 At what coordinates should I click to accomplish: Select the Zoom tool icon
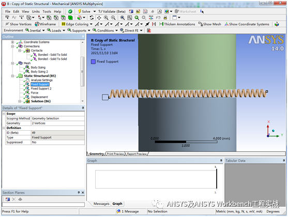pos(106,18)
